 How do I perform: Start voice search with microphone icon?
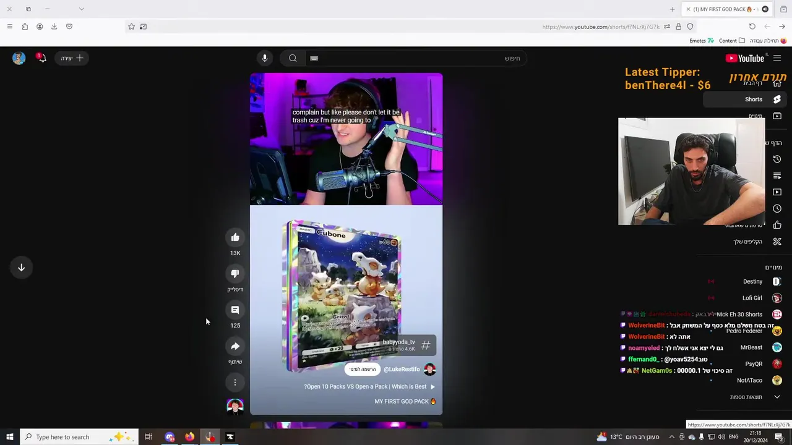pos(264,58)
